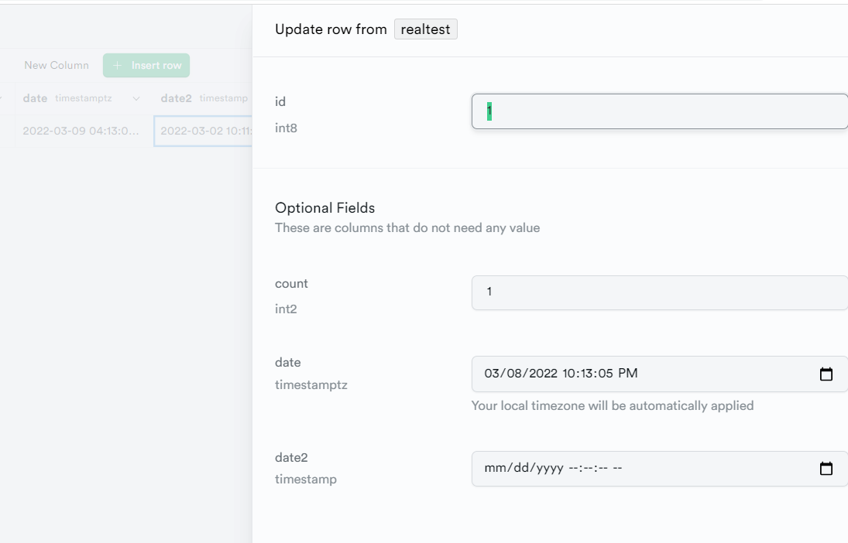848x543 pixels.
Task: Select month segment 03 in the date field
Action: (492, 374)
